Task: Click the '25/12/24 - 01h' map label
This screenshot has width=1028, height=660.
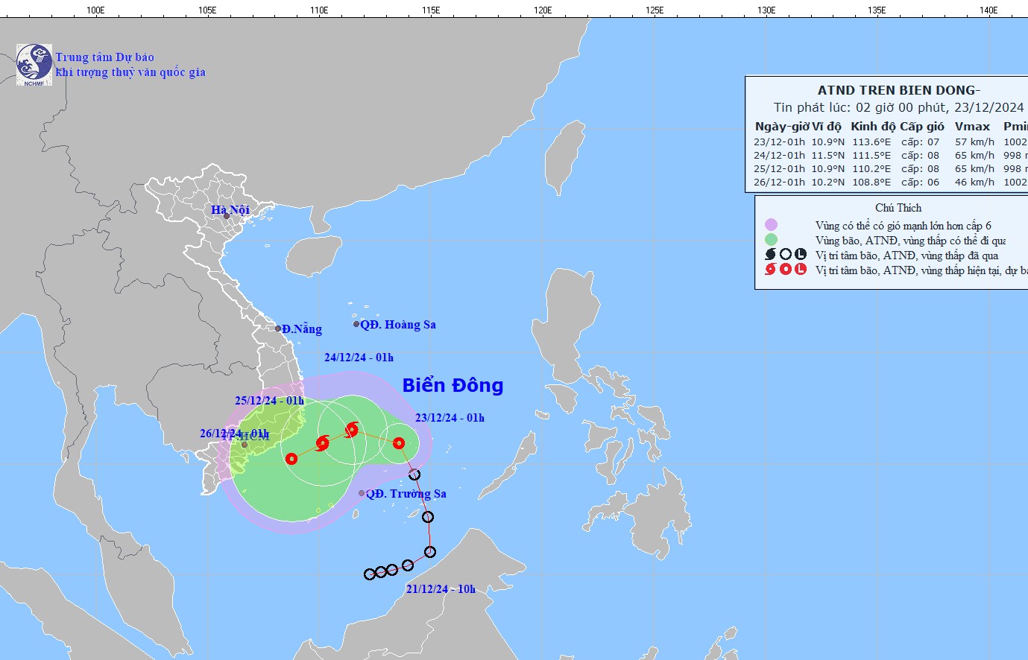Action: pos(269,401)
